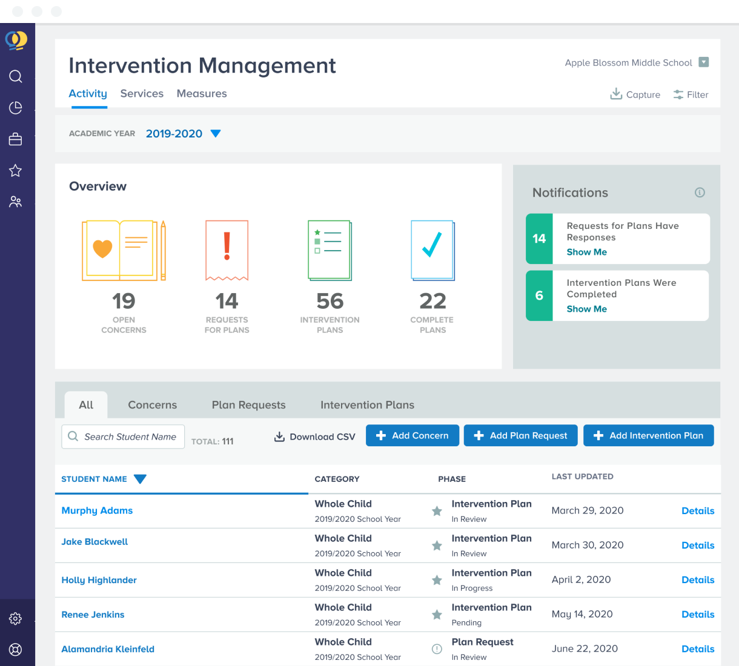Select the Plan Requests list tab
Viewport: 739px width, 666px height.
tap(248, 405)
